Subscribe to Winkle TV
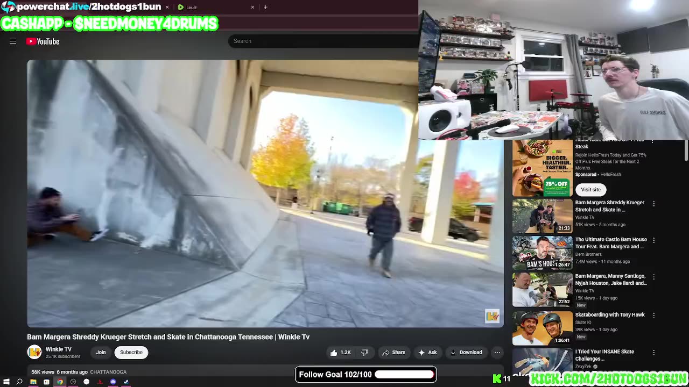689x387 pixels. (131, 353)
